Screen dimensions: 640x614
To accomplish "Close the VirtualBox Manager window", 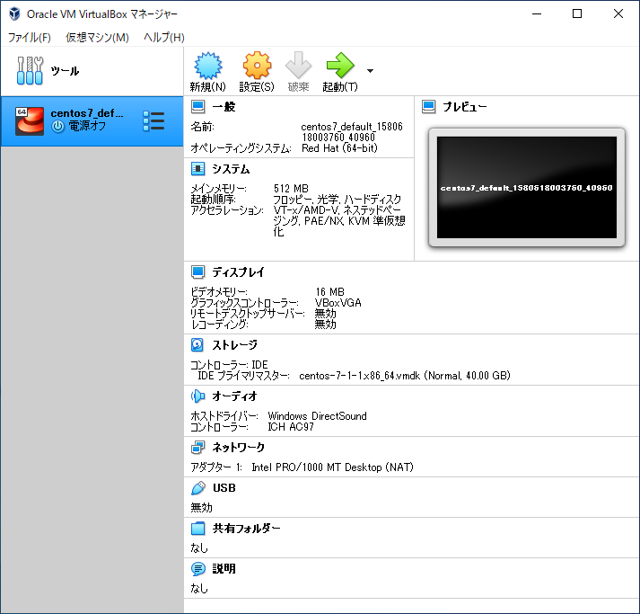I will click(x=618, y=13).
